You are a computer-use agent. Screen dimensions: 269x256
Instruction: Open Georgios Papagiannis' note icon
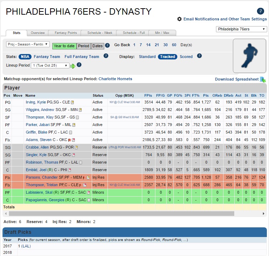(89, 200)
